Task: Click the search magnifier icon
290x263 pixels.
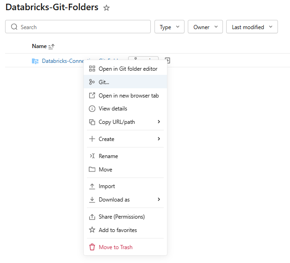Action: click(14, 27)
